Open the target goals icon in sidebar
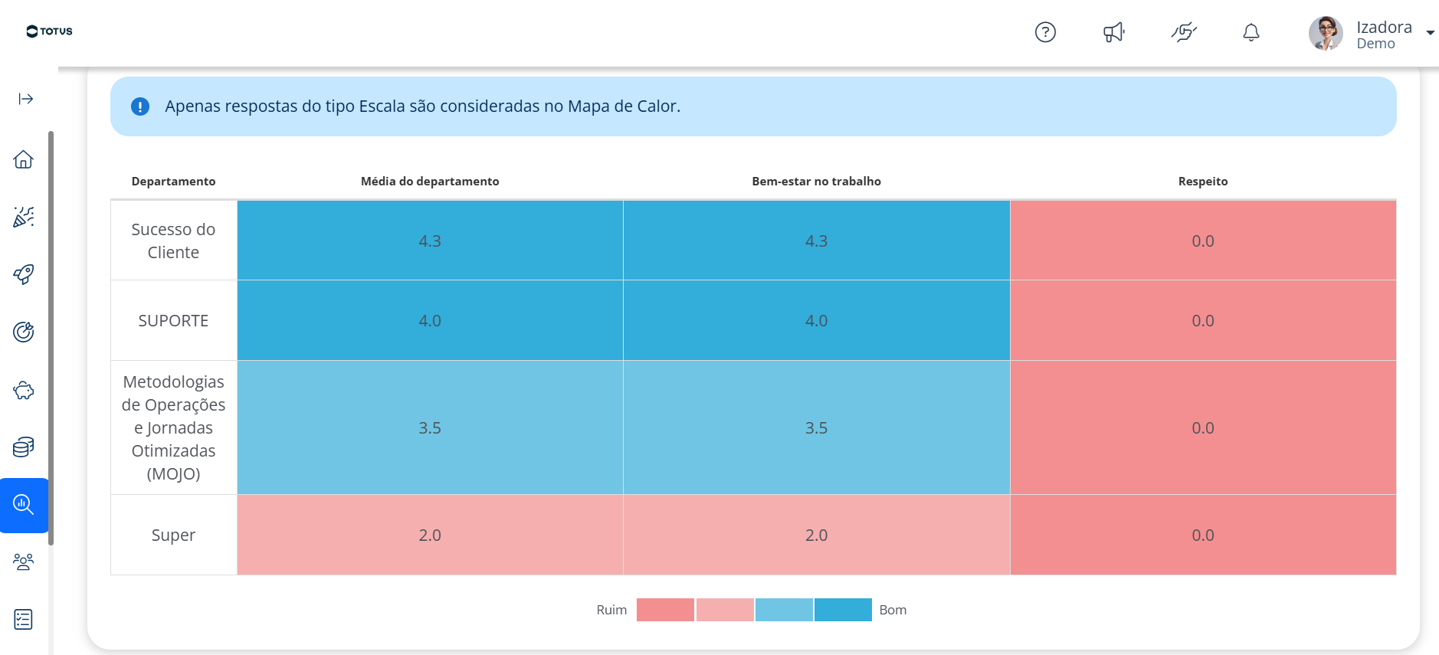The width and height of the screenshot is (1439, 655). [24, 332]
